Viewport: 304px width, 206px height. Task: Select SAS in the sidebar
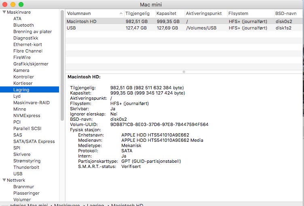(18, 135)
